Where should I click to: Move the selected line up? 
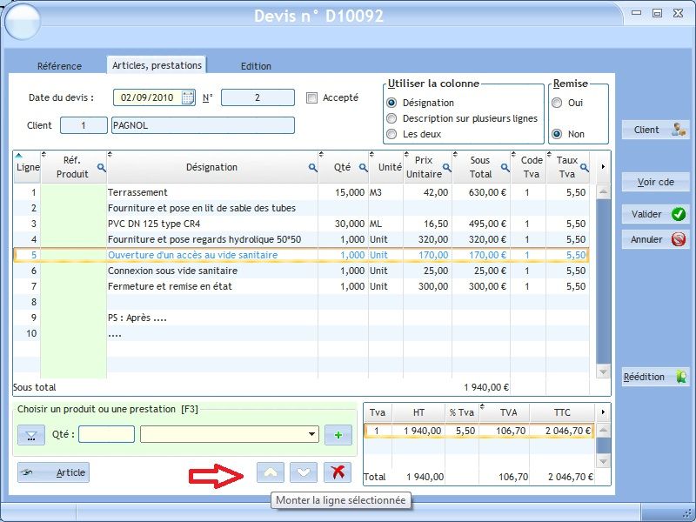pyautogui.click(x=271, y=472)
